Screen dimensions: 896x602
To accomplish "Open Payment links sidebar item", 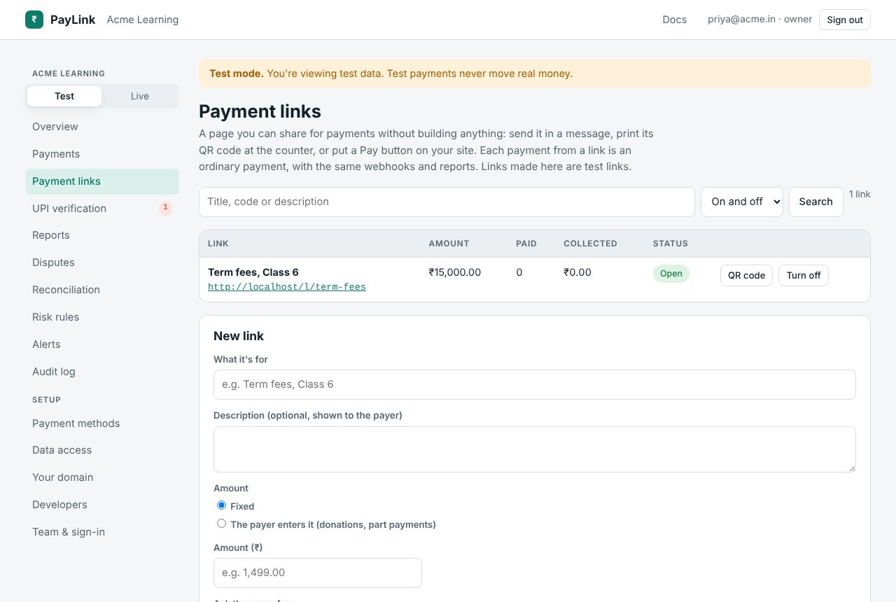I will [x=102, y=181].
